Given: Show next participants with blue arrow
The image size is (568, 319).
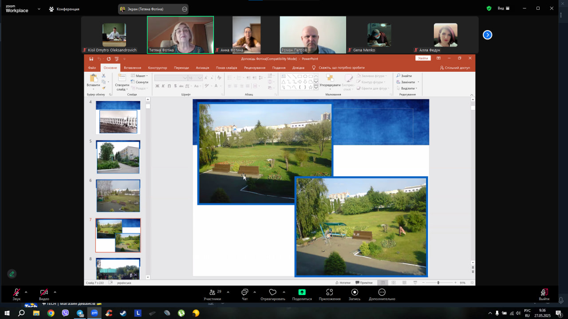Looking at the screenshot, I should [487, 35].
